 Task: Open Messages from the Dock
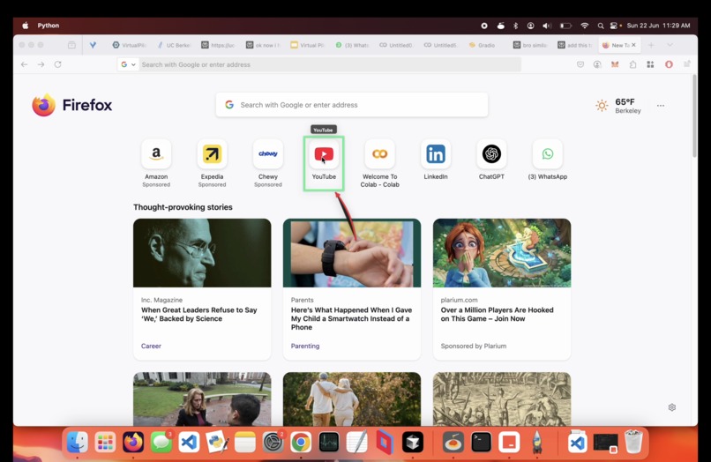pos(161,442)
